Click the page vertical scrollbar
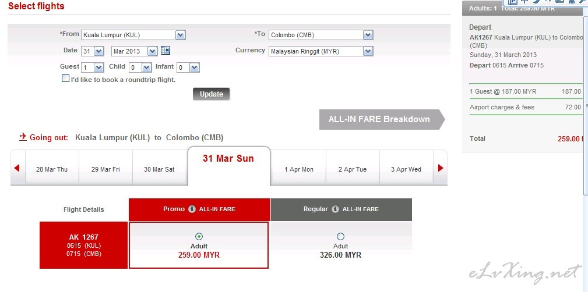 tap(585, 105)
